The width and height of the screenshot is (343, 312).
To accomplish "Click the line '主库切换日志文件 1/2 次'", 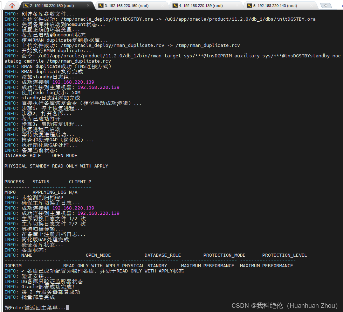I will tap(45, 218).
